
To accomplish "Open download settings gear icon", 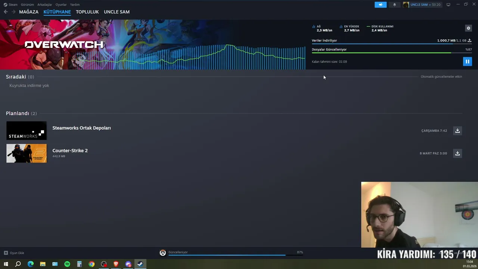I will pos(468,28).
